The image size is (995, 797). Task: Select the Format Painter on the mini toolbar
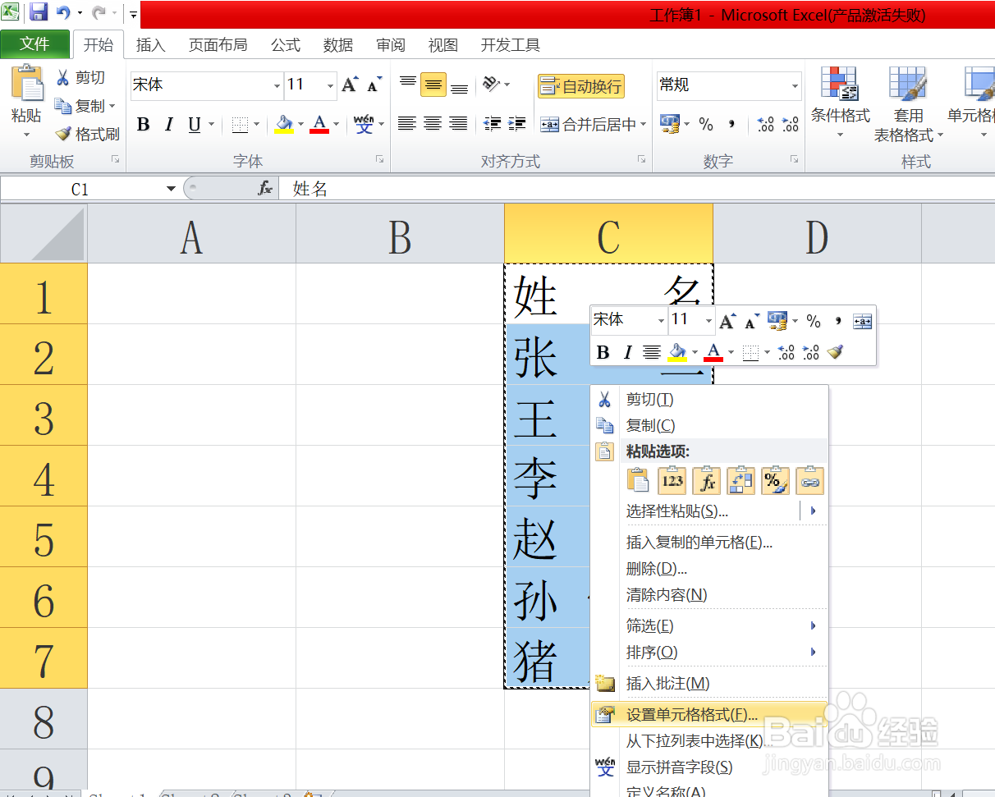(x=836, y=351)
